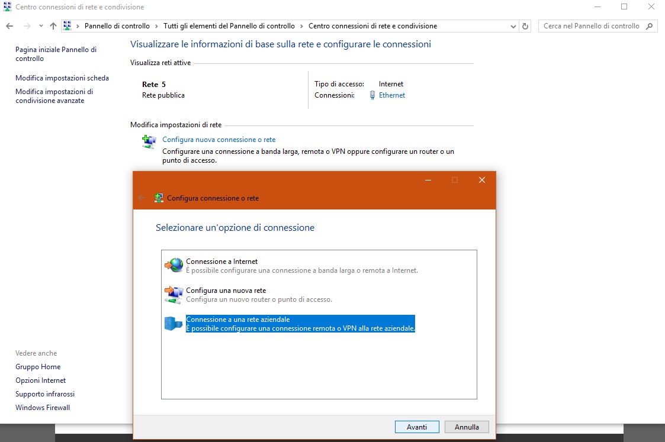Open Modifica impostazioni scheda link
Image resolution: width=665 pixels, height=442 pixels.
[x=62, y=78]
